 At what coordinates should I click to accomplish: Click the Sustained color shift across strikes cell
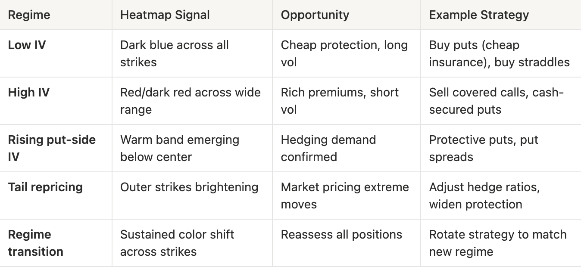click(177, 243)
